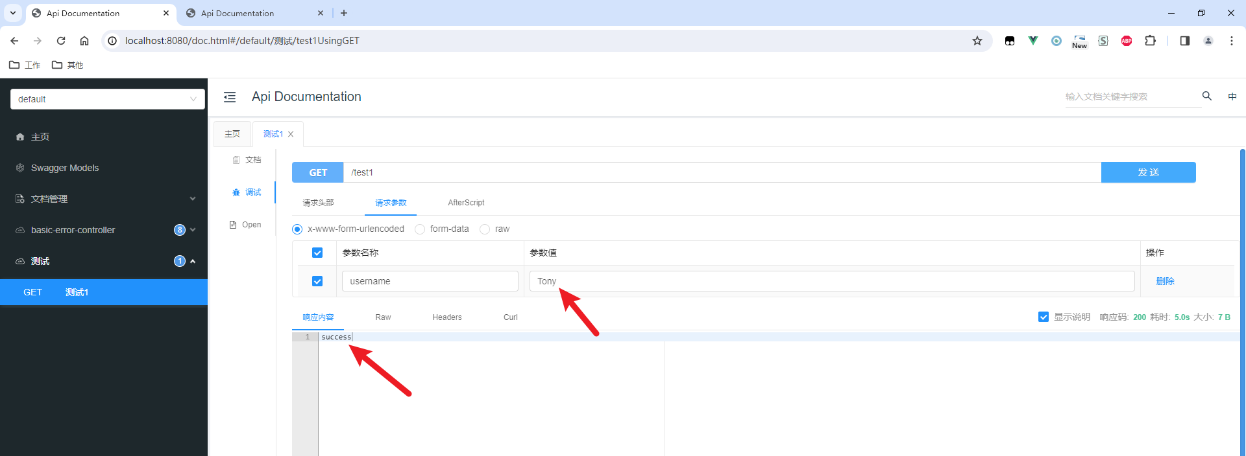Open a new browser tab
Screen dimensions: 1246x456
(x=344, y=13)
